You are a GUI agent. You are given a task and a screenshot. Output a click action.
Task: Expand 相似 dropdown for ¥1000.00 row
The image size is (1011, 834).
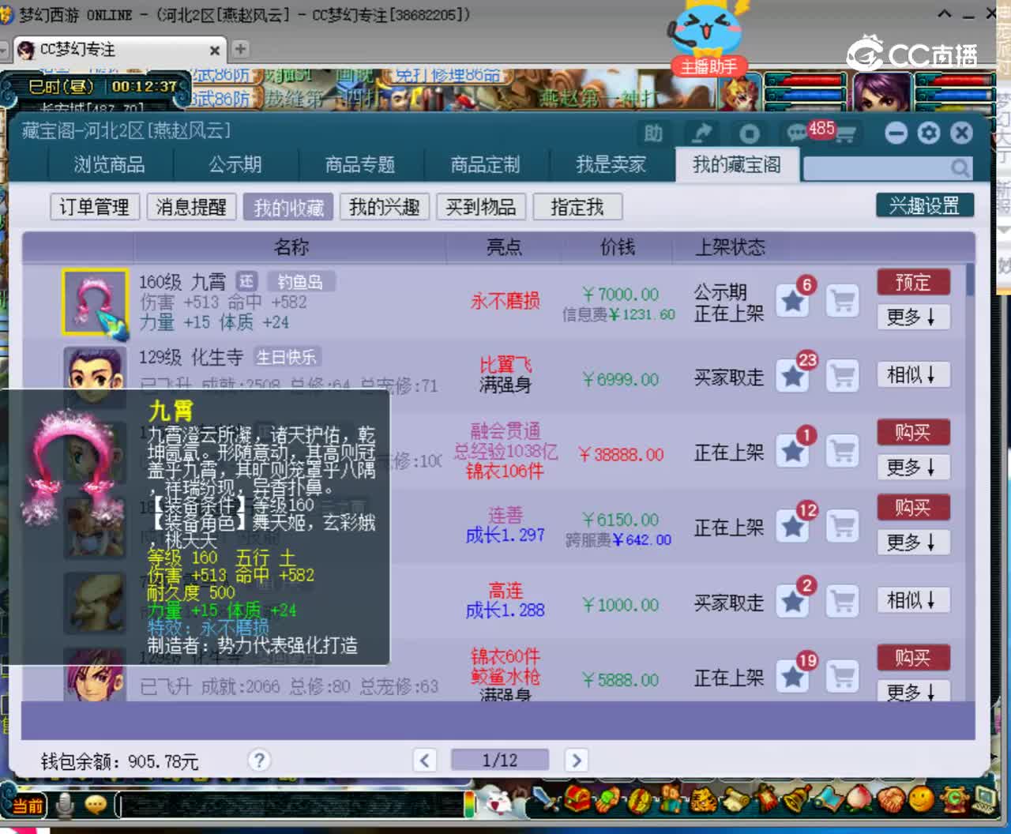pyautogui.click(x=913, y=600)
